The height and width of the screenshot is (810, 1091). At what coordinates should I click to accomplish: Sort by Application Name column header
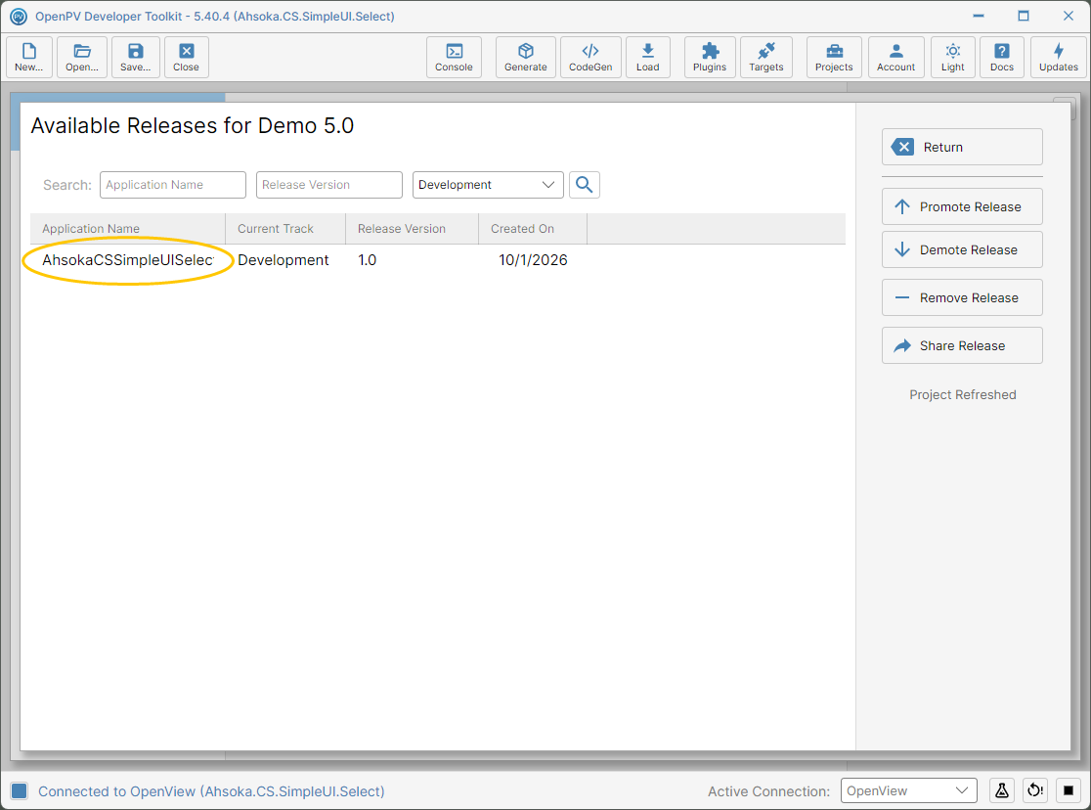coord(128,229)
